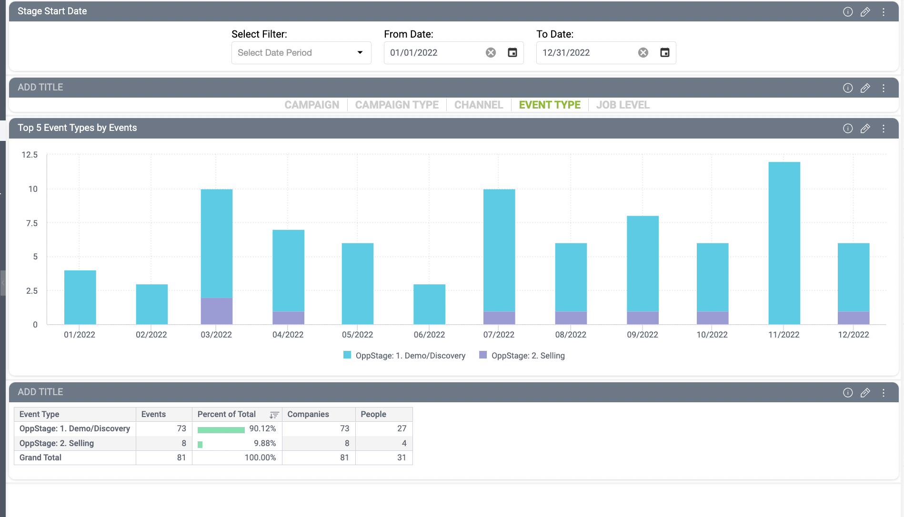
Task: Click the Grand Total row label
Action: click(x=40, y=457)
